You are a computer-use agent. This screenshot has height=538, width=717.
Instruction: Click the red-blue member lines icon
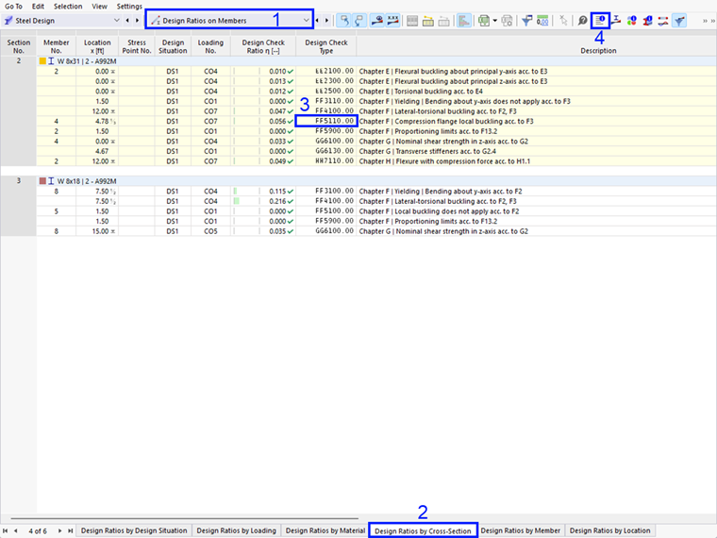pos(663,21)
